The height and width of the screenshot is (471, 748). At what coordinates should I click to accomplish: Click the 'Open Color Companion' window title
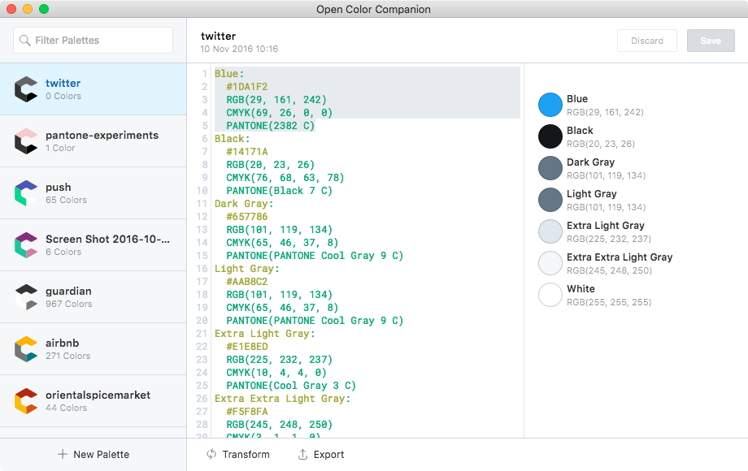tap(373, 9)
